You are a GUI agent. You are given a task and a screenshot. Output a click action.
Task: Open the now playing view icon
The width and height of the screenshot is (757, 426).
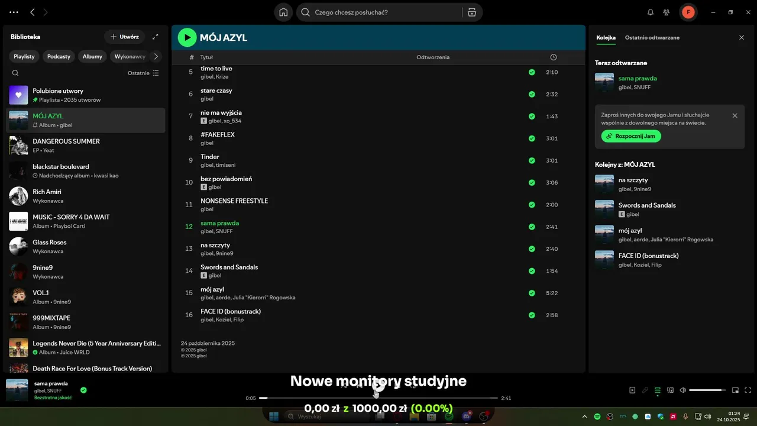632,390
